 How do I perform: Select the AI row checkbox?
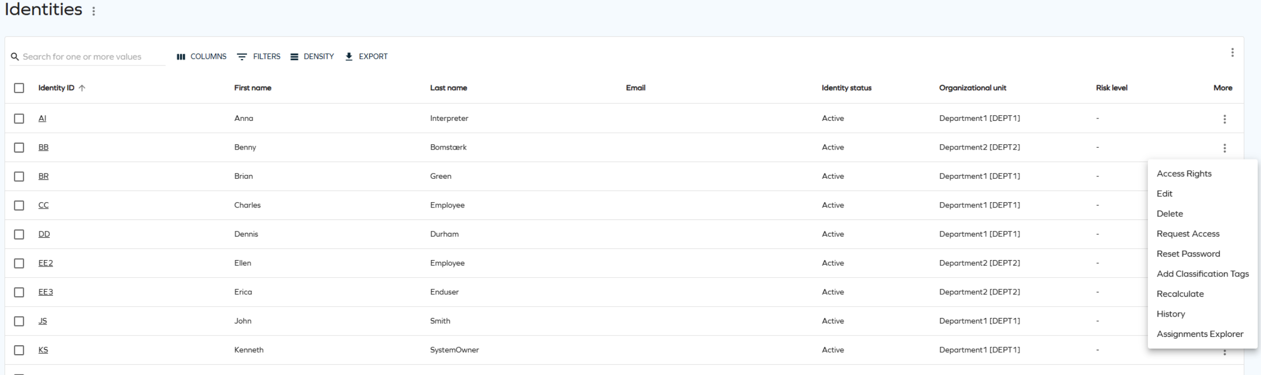(19, 118)
